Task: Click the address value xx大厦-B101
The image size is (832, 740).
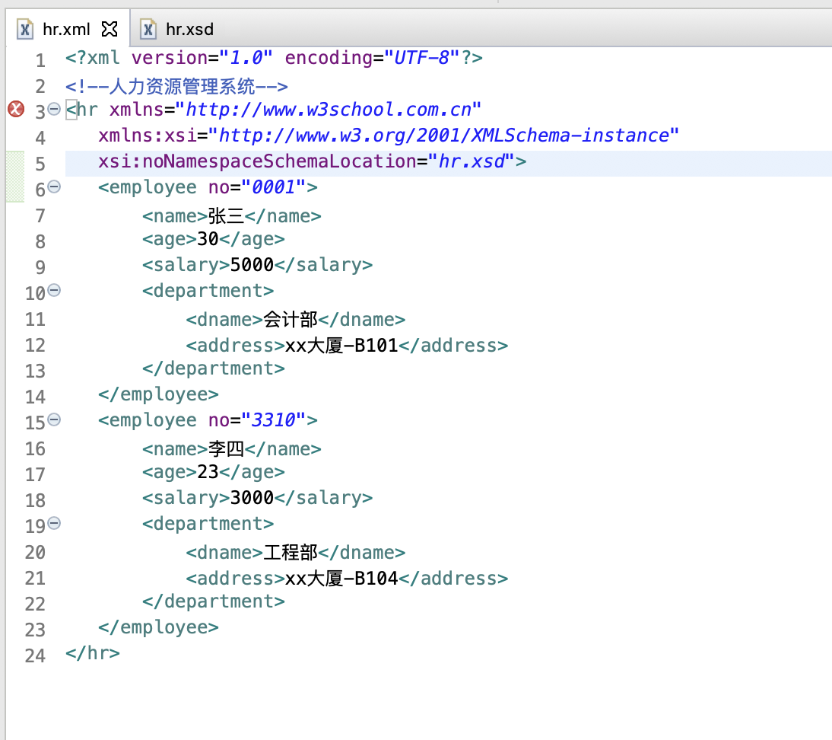Action: click(x=341, y=346)
